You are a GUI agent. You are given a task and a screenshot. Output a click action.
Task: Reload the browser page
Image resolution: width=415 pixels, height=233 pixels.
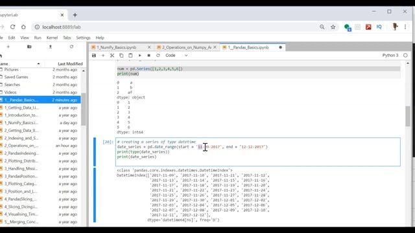(12, 27)
